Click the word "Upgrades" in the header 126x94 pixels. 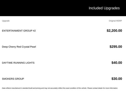click(x=112, y=8)
